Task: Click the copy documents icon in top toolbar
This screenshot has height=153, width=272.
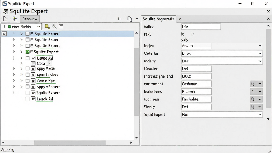Action: (130, 19)
